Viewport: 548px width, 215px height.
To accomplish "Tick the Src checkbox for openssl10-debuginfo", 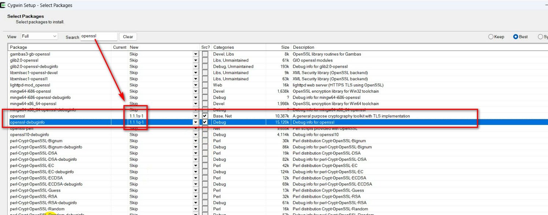I will [205, 134].
